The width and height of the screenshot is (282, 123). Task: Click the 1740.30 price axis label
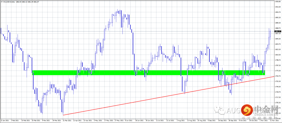[x=278, y=87]
